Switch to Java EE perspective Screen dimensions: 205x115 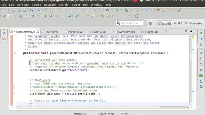click(164, 23)
